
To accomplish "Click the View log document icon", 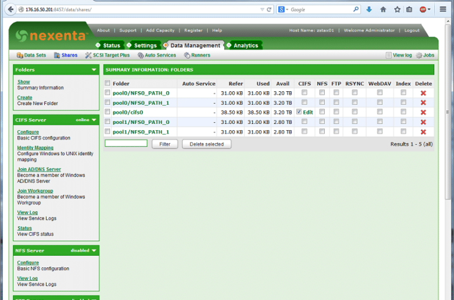I will [389, 55].
